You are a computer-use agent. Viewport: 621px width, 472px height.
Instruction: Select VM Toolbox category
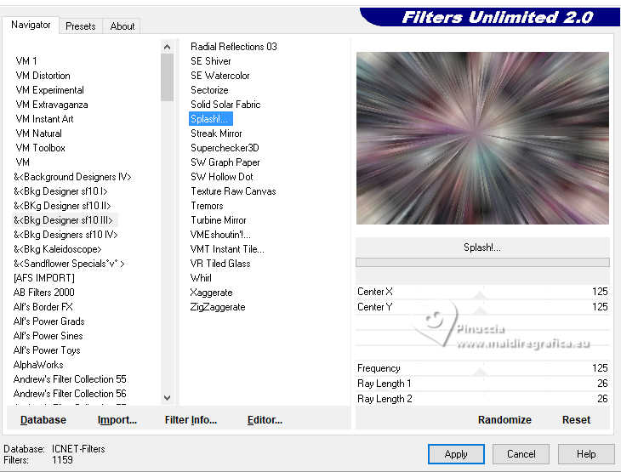click(x=40, y=148)
